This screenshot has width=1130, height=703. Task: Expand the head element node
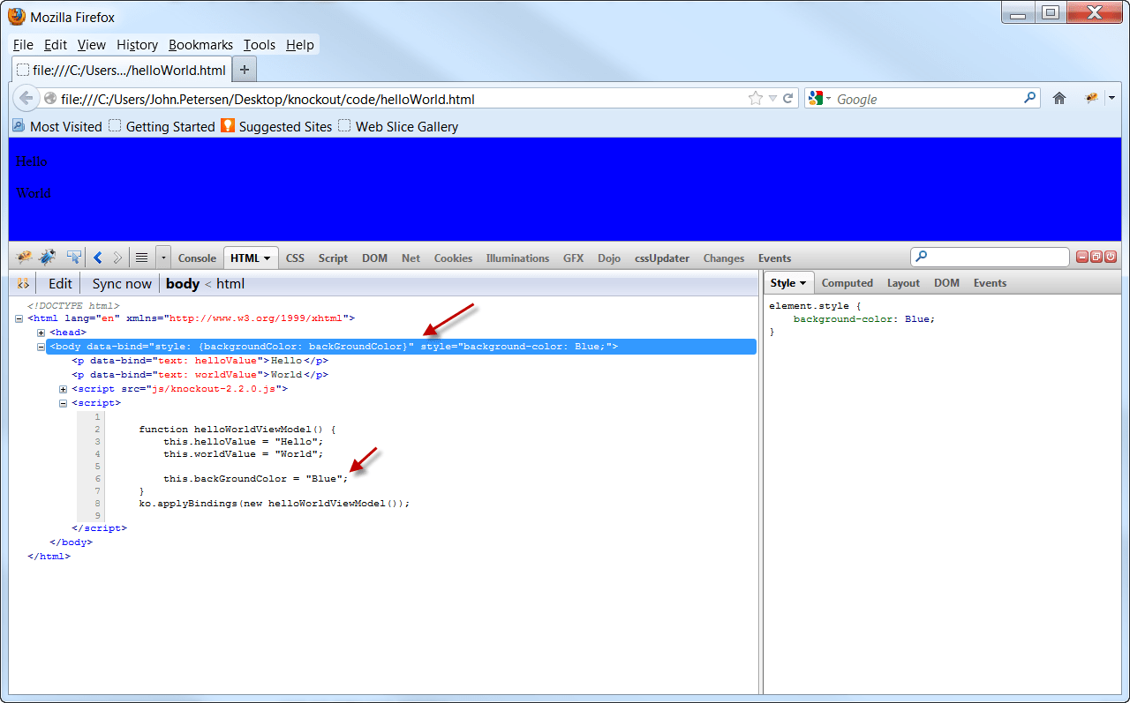tap(41, 333)
